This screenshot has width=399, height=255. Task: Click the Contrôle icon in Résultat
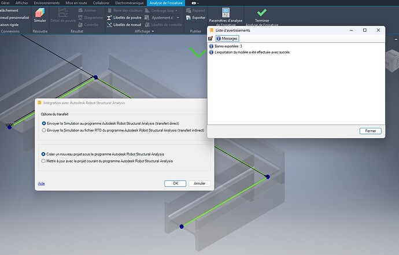[x=80, y=25]
